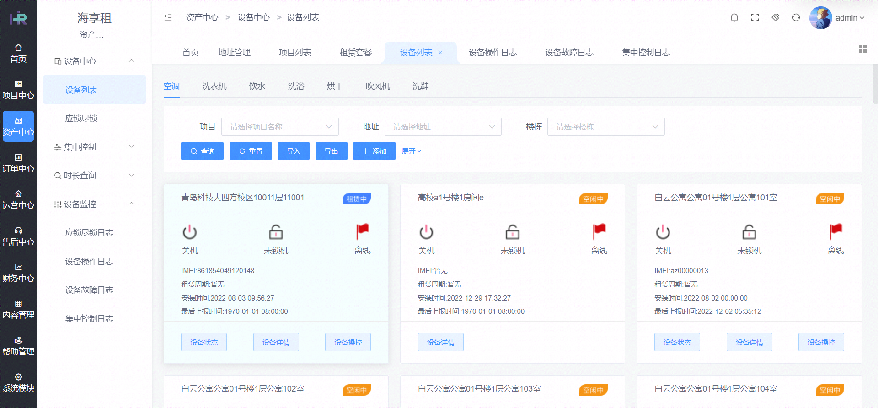Click power icon on 高校a1号楼1房间e card

pos(426,232)
